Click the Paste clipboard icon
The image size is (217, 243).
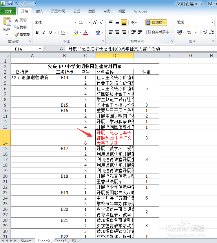click(x=7, y=21)
